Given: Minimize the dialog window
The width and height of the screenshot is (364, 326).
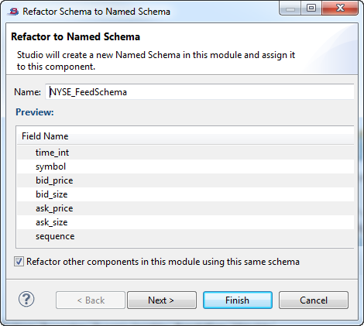Looking at the screenshot, I should [290, 9].
